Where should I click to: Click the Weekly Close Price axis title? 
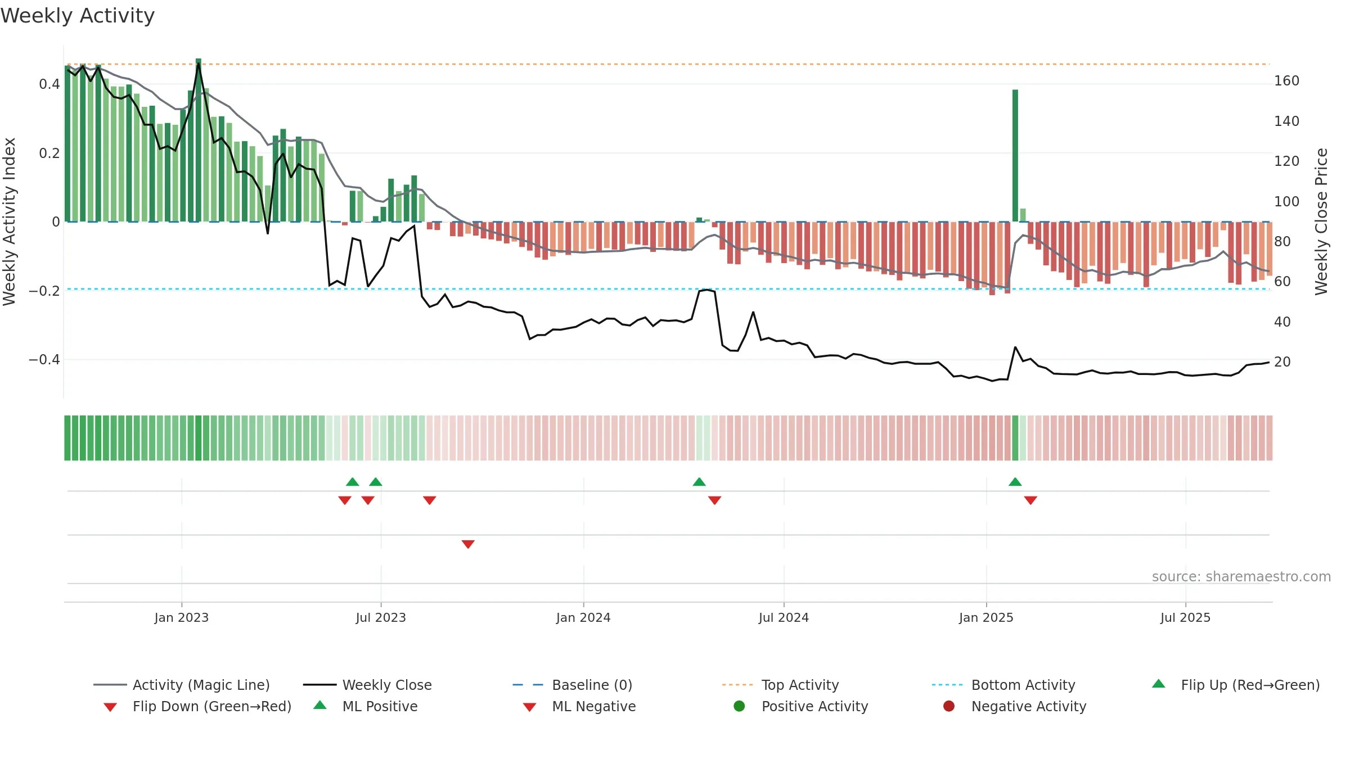point(1321,222)
